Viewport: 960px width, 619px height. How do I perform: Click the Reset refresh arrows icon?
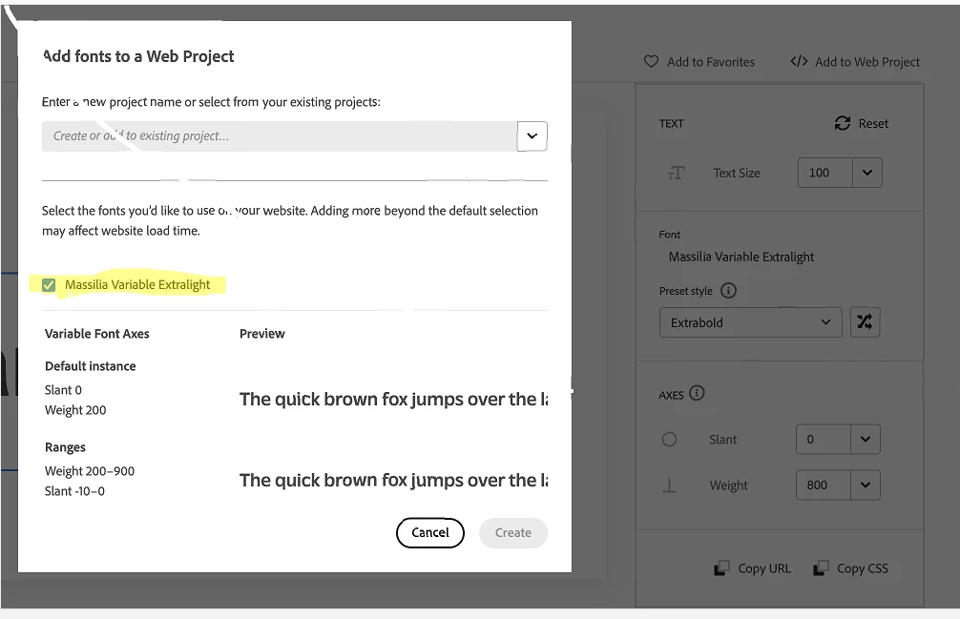(x=843, y=124)
